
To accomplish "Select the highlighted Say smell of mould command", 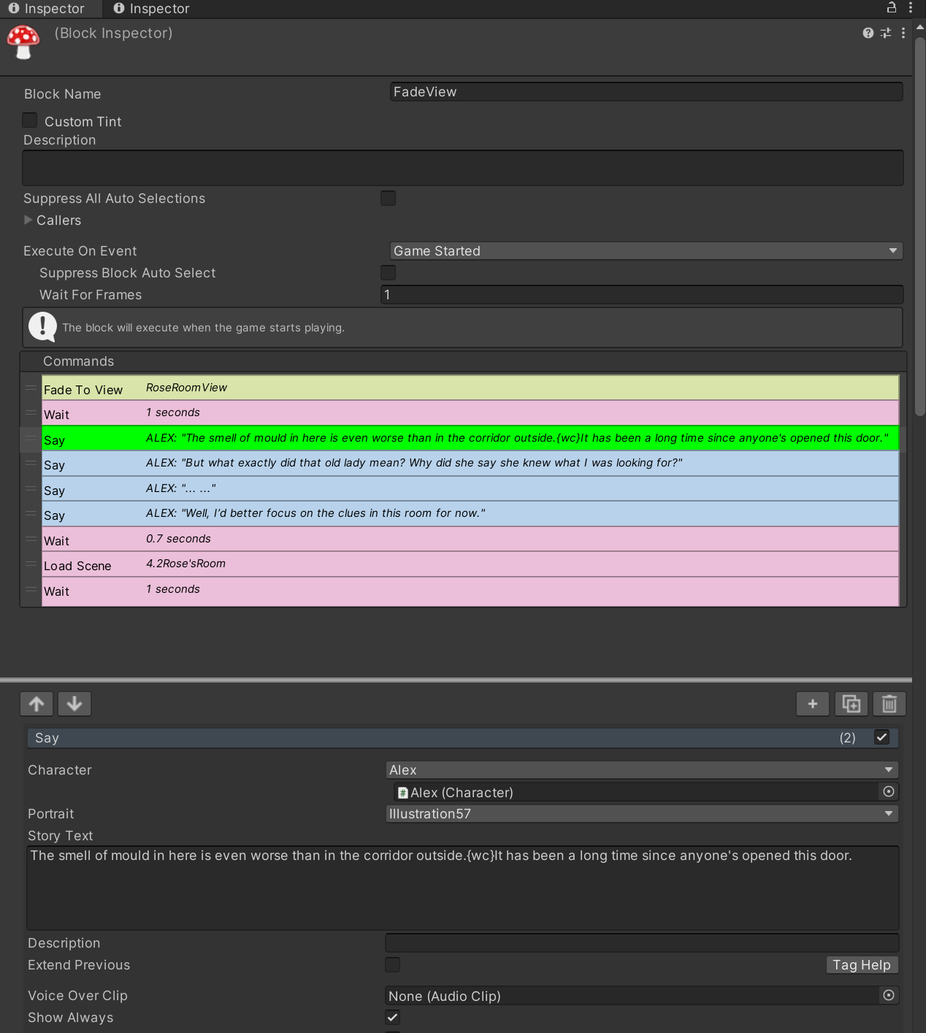I will [470, 438].
